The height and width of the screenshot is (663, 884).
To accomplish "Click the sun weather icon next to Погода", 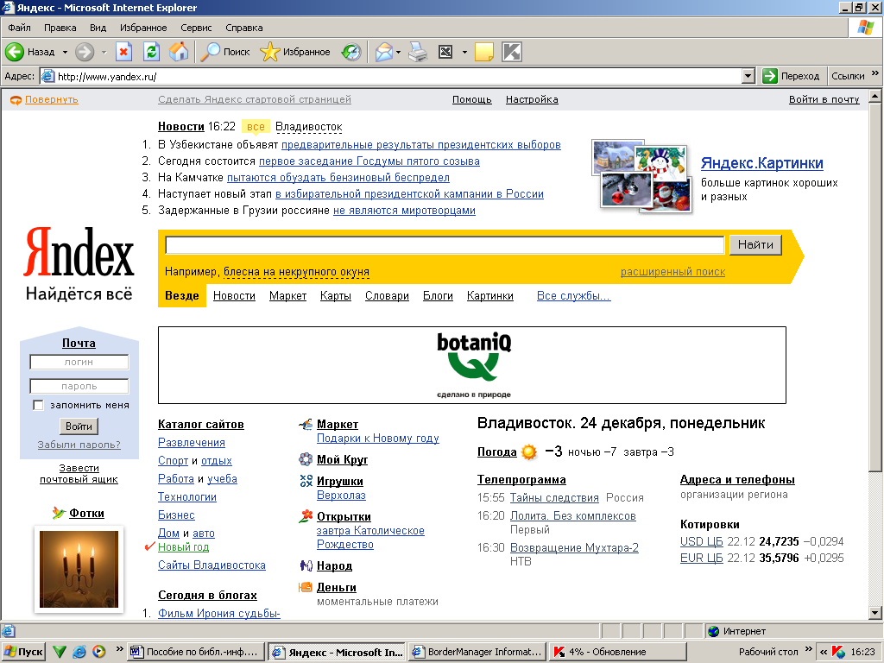I will [529, 451].
